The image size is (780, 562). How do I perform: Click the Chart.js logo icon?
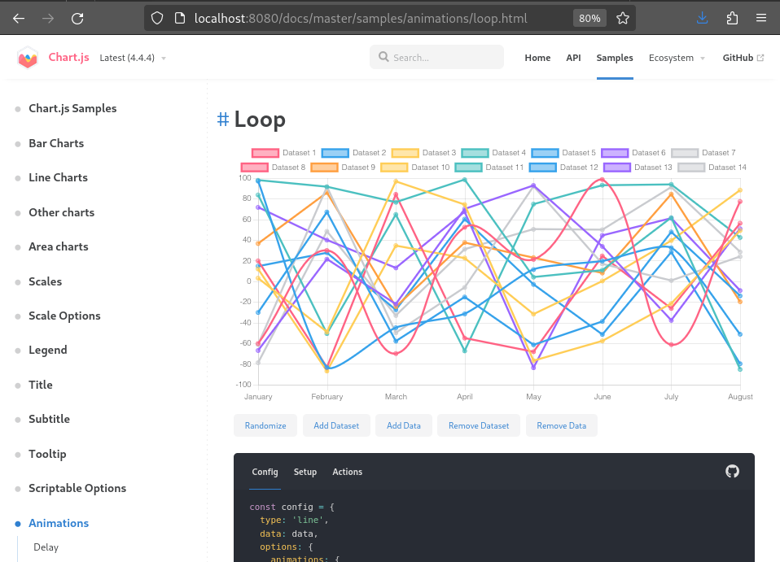point(28,58)
